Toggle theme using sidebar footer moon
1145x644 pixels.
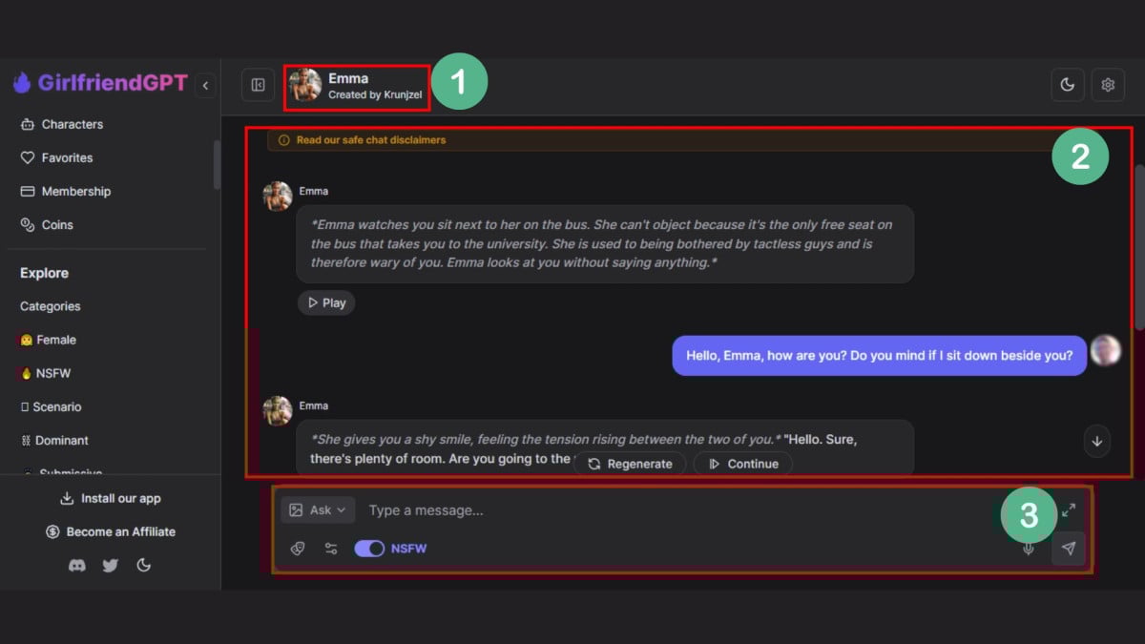[x=144, y=565]
